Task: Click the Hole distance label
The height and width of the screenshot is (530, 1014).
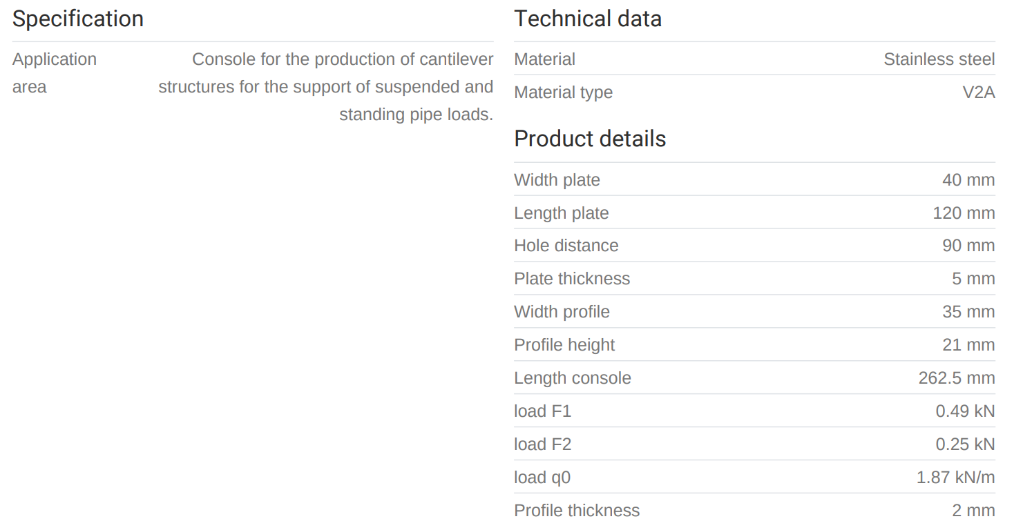Action: click(566, 246)
